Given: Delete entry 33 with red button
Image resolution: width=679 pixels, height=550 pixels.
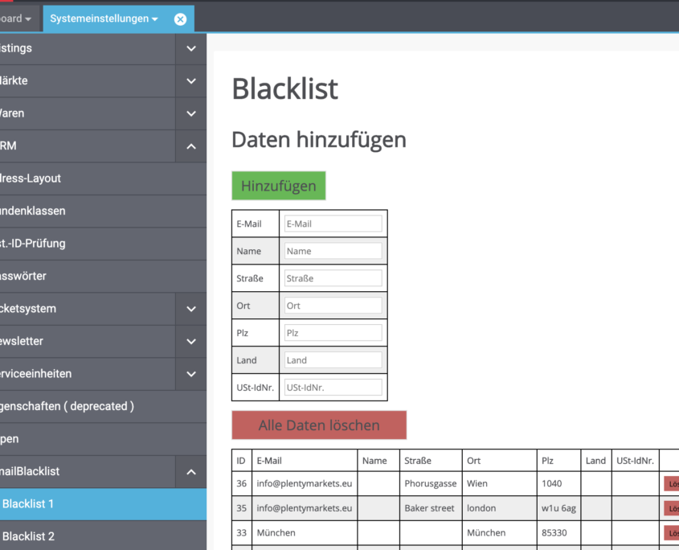Looking at the screenshot, I should coord(672,533).
